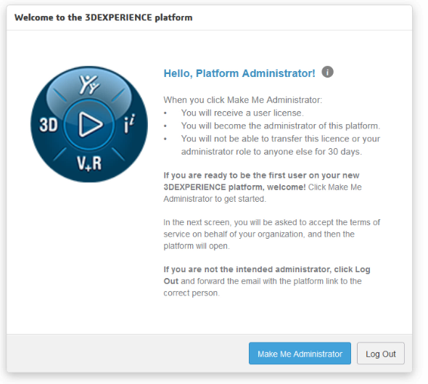Click 'When you click Make Me Administrator:' line

pos(243,100)
